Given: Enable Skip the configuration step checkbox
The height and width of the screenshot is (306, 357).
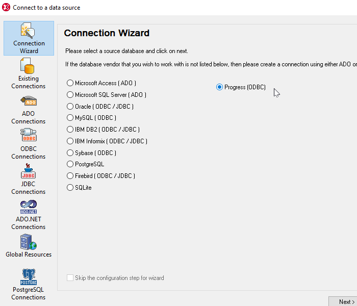Looking at the screenshot, I should pyautogui.click(x=70, y=278).
